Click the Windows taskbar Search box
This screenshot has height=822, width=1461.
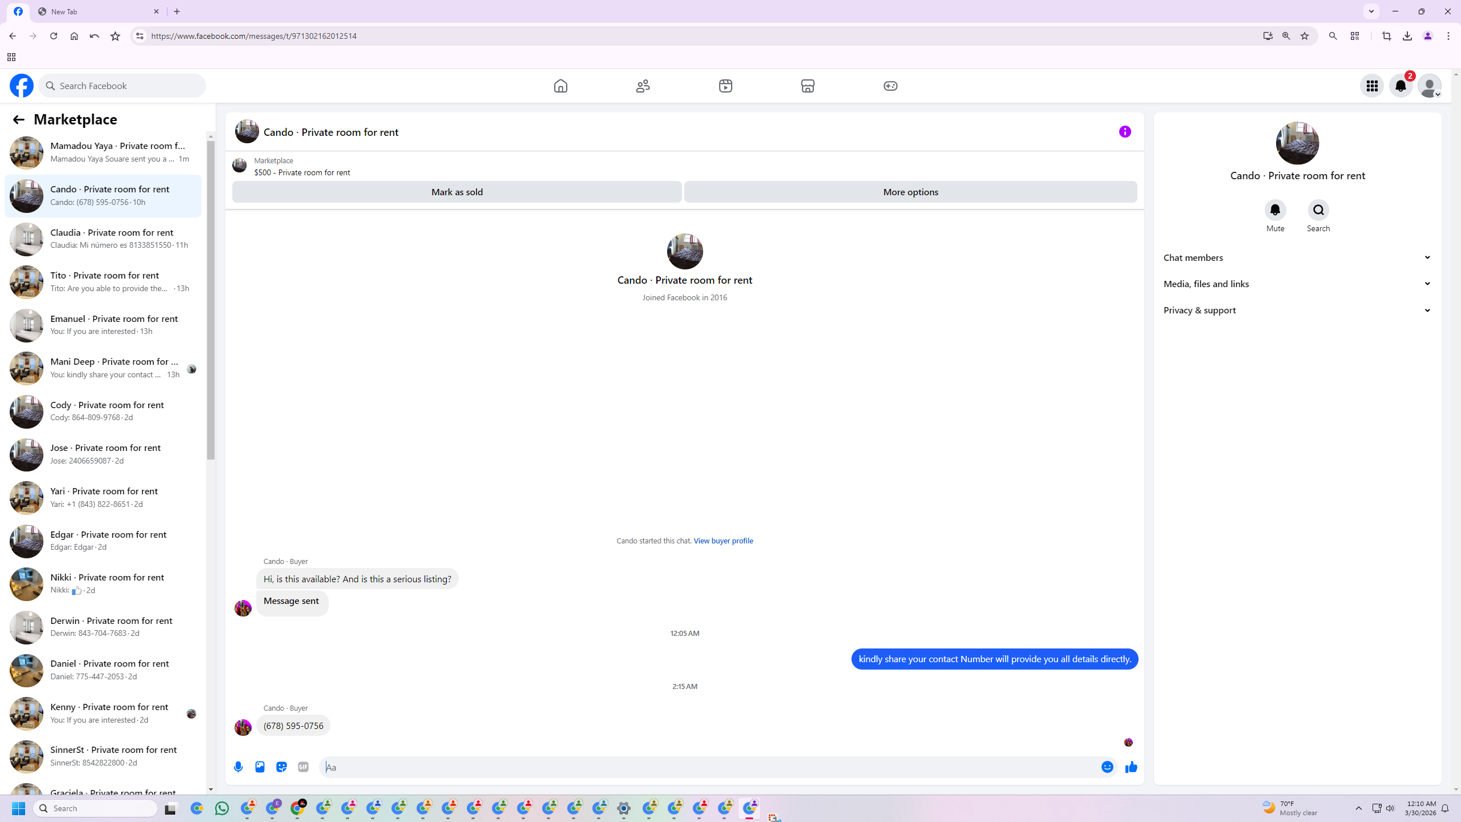click(95, 808)
